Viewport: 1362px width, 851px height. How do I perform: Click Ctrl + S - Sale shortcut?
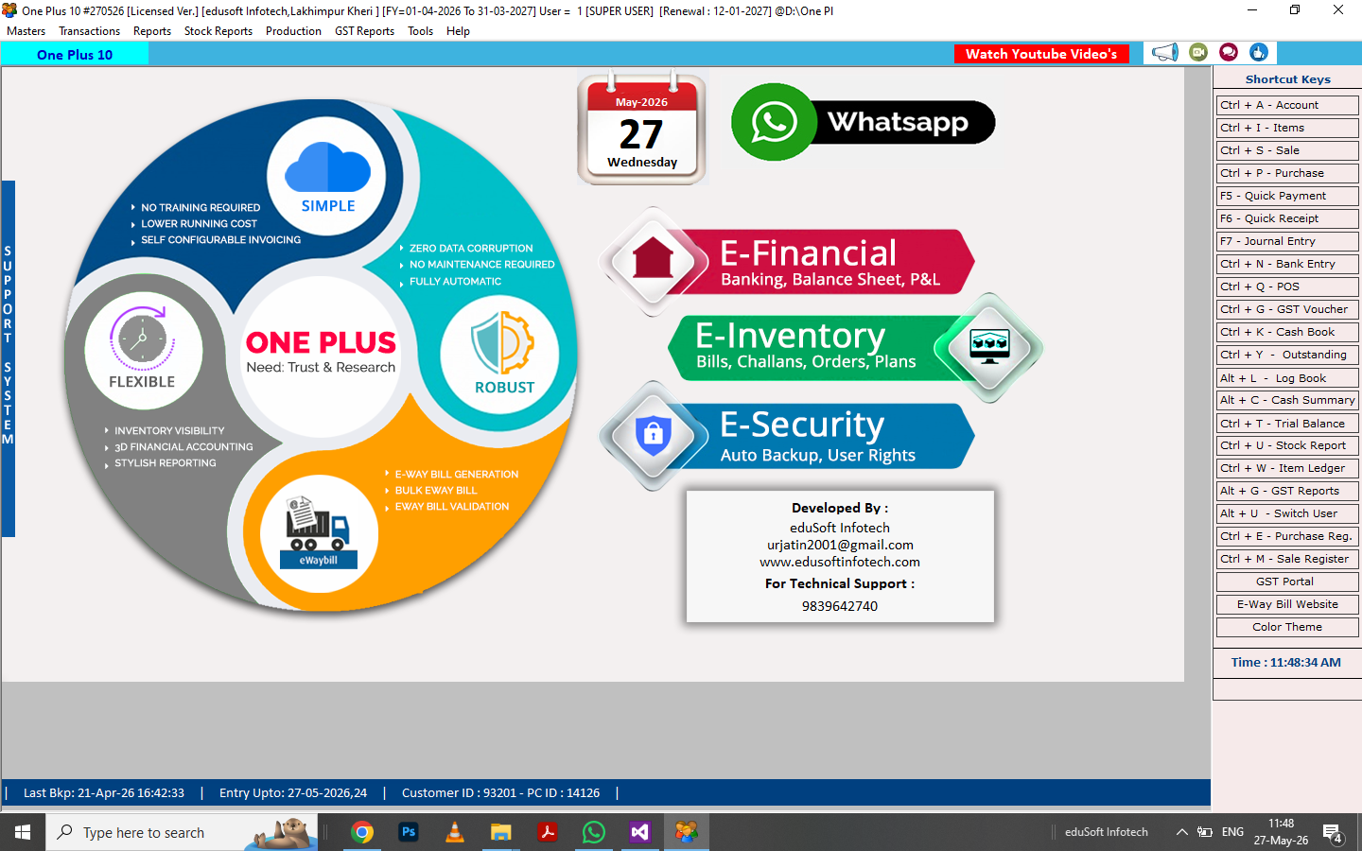tap(1287, 150)
